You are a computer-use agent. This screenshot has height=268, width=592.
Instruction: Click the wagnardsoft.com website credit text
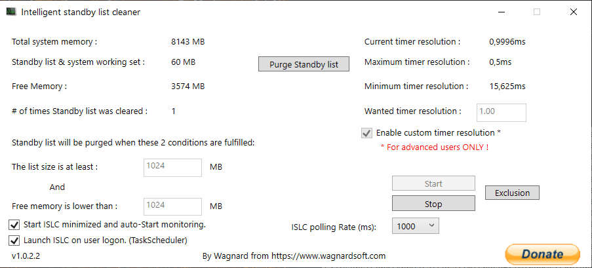coord(294,256)
